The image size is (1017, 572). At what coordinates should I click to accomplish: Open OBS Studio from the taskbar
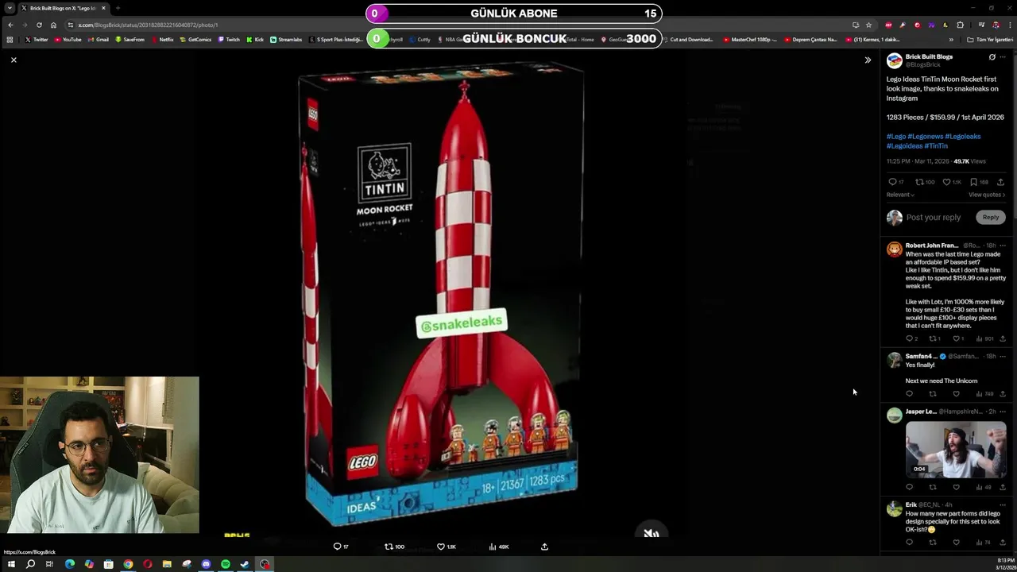pyautogui.click(x=265, y=564)
